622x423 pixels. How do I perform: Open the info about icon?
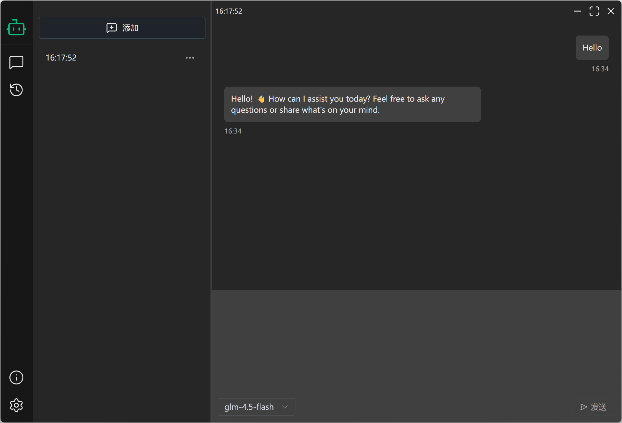16,377
